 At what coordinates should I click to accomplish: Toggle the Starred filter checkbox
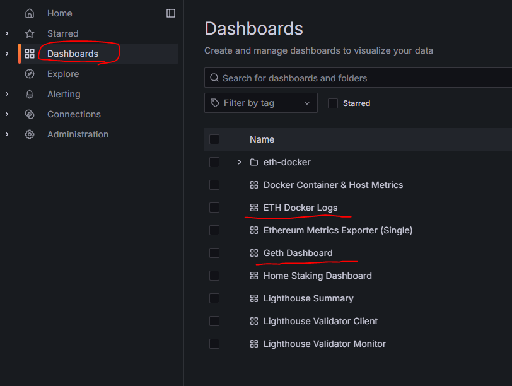pos(333,103)
